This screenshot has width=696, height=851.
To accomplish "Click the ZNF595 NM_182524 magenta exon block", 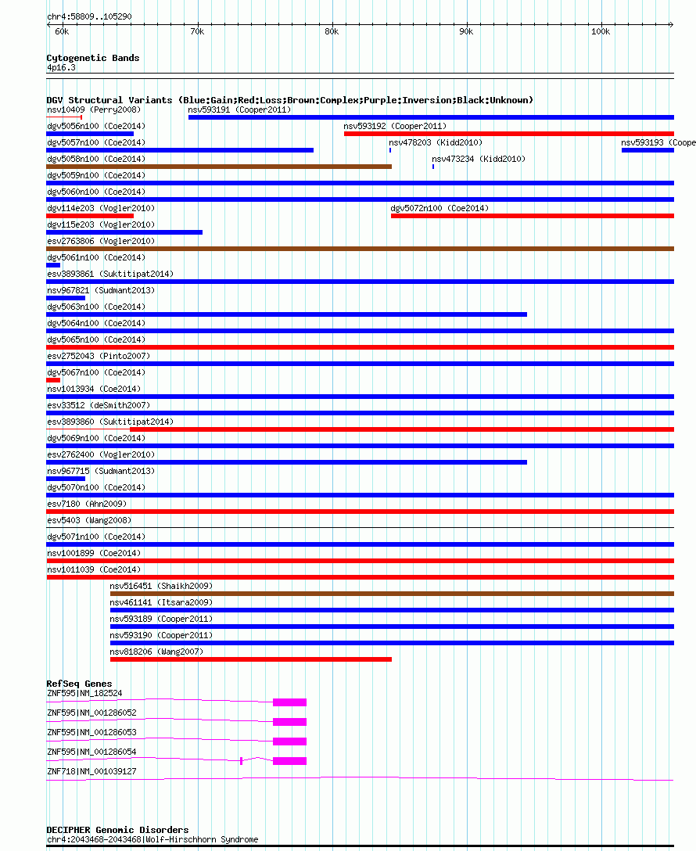I will (289, 702).
